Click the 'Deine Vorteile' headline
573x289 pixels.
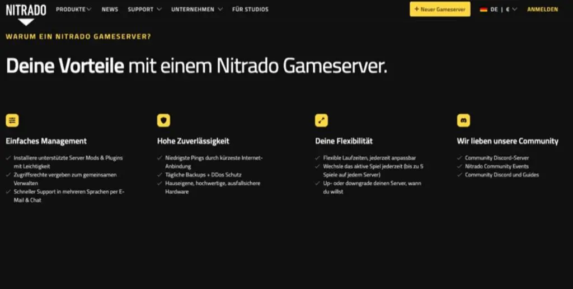(65, 66)
